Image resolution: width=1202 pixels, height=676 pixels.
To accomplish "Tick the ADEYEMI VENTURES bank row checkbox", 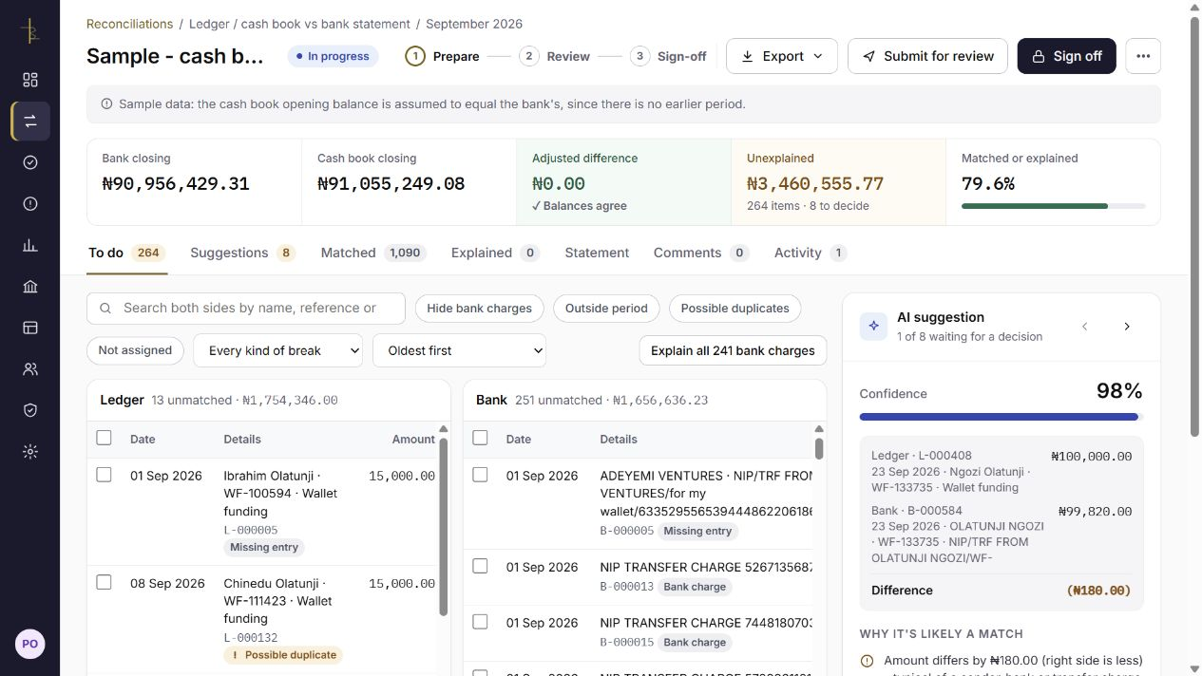I will tap(480, 475).
